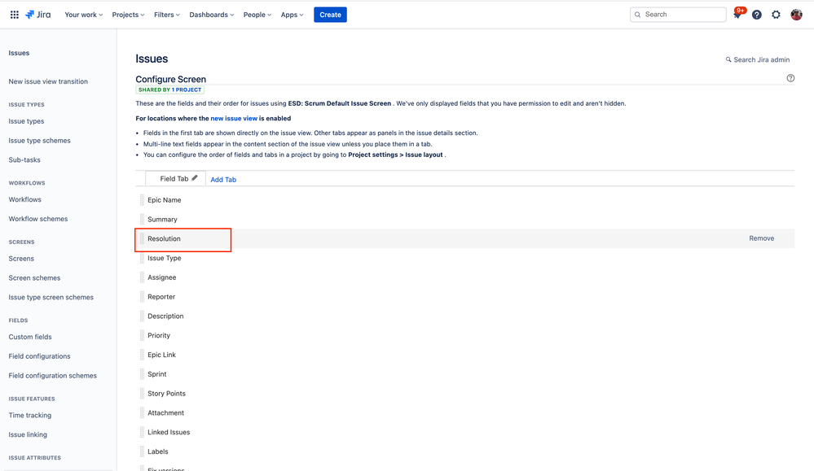
Task: Grab the drag handle for Reporter
Action: tap(142, 297)
